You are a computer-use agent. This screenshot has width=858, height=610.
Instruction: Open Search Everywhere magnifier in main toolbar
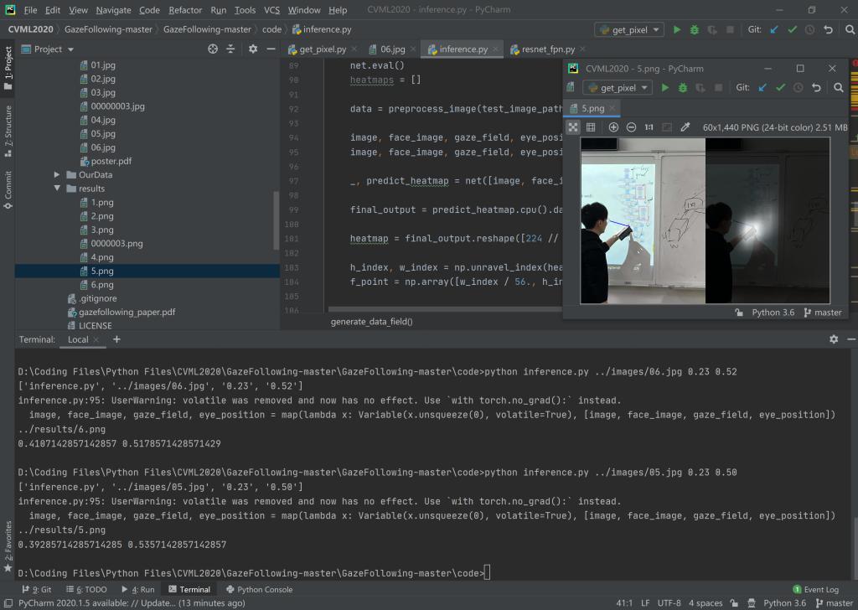850,29
